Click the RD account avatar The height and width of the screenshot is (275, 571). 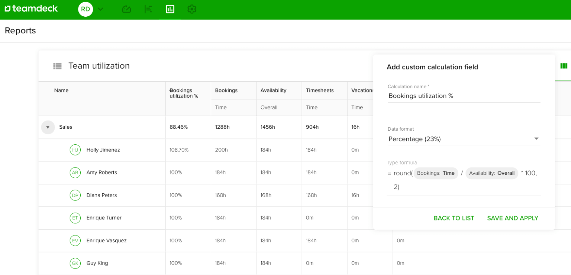point(85,9)
